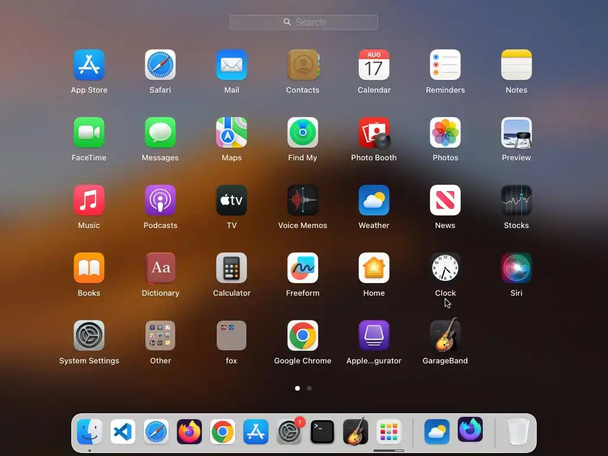Launch Siri
The image size is (608, 456).
click(517, 268)
